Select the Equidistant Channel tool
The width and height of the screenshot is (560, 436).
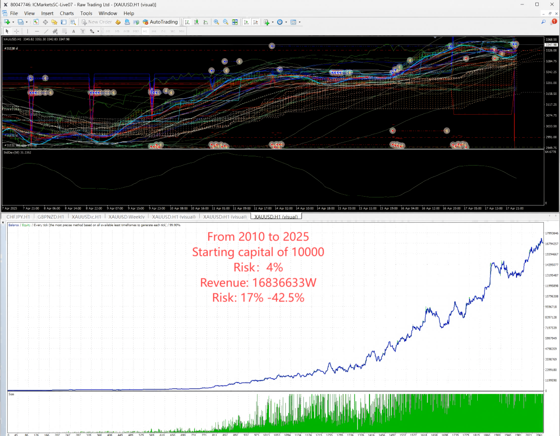[55, 31]
